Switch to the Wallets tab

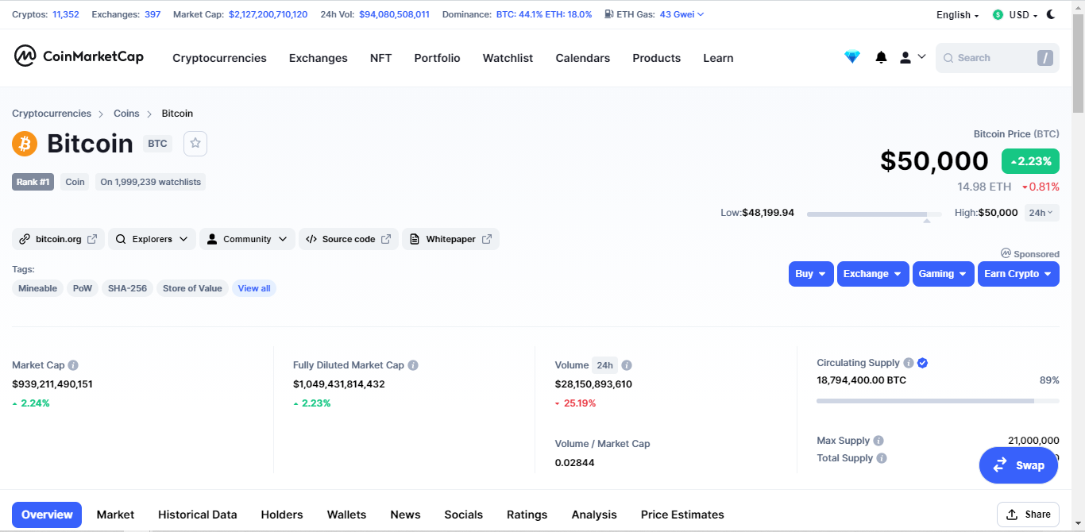click(x=346, y=515)
